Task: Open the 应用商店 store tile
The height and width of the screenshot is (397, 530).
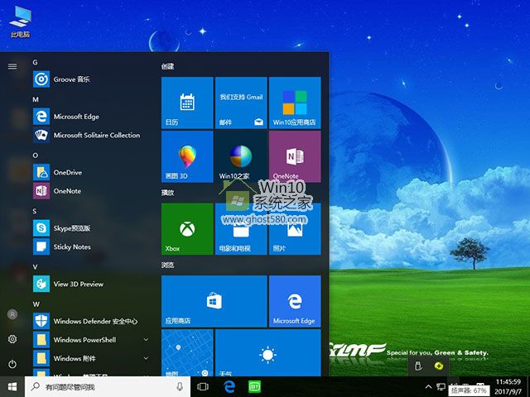Action: [x=214, y=301]
